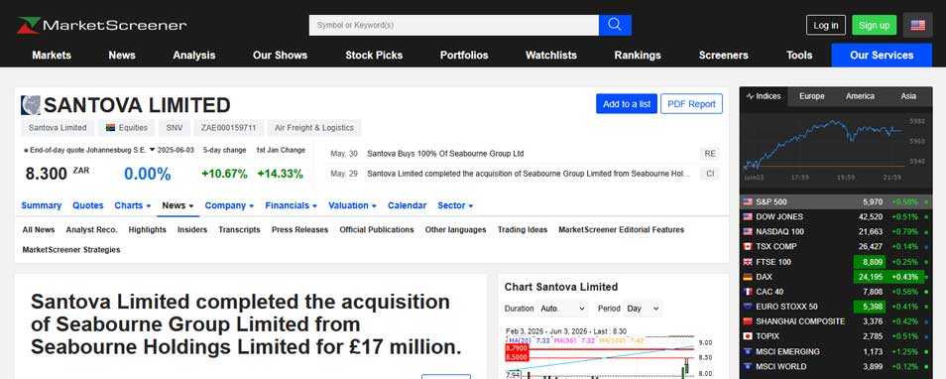Click the green Sign up button
This screenshot has height=379, width=946.
click(x=875, y=25)
